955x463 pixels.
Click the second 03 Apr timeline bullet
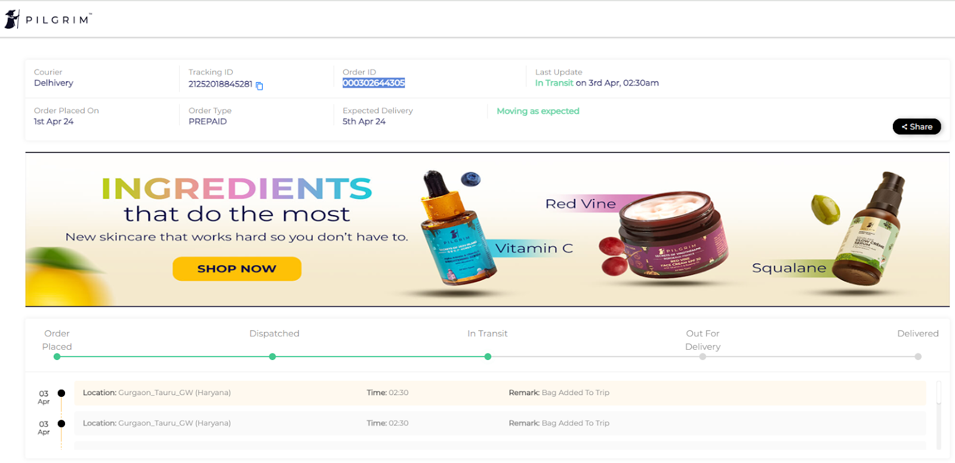pyautogui.click(x=61, y=424)
